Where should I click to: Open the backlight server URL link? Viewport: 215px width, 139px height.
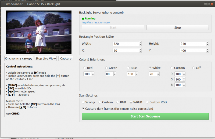click(96, 23)
